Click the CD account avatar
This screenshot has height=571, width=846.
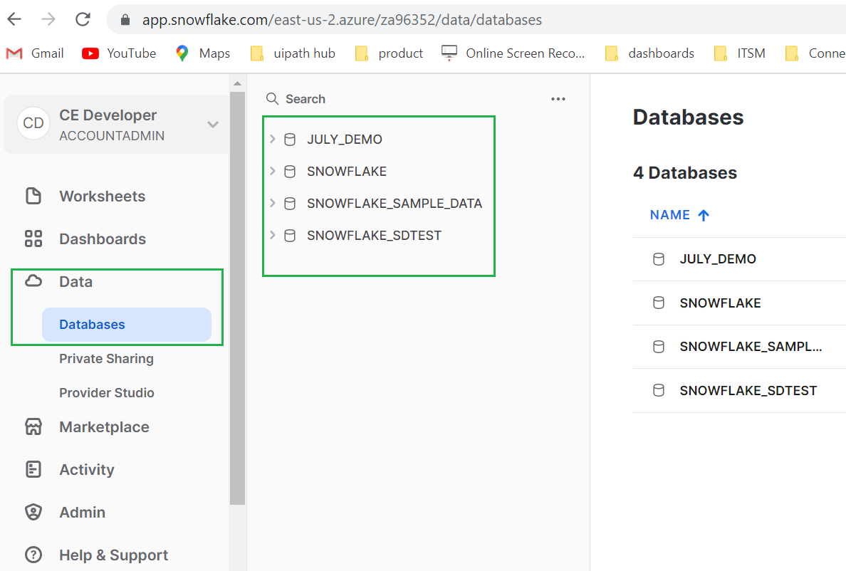click(x=33, y=123)
